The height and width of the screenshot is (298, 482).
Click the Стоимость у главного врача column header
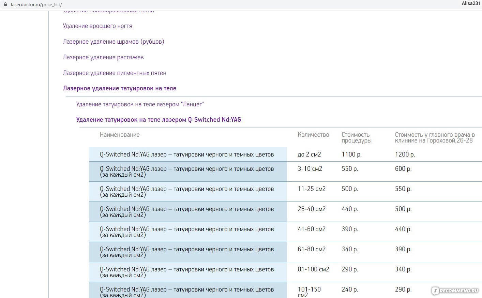435,137
